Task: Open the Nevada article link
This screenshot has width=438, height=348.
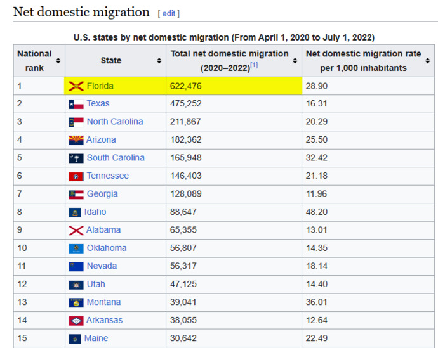Action: (102, 266)
